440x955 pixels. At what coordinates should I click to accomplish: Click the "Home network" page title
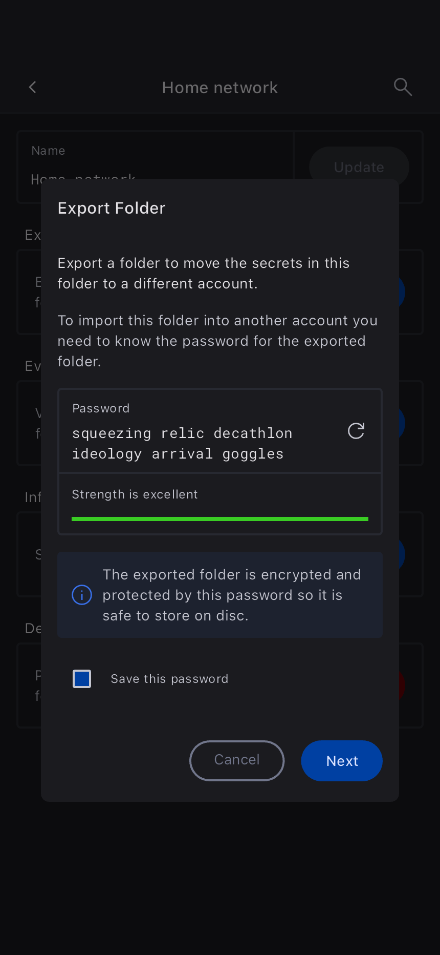(220, 88)
